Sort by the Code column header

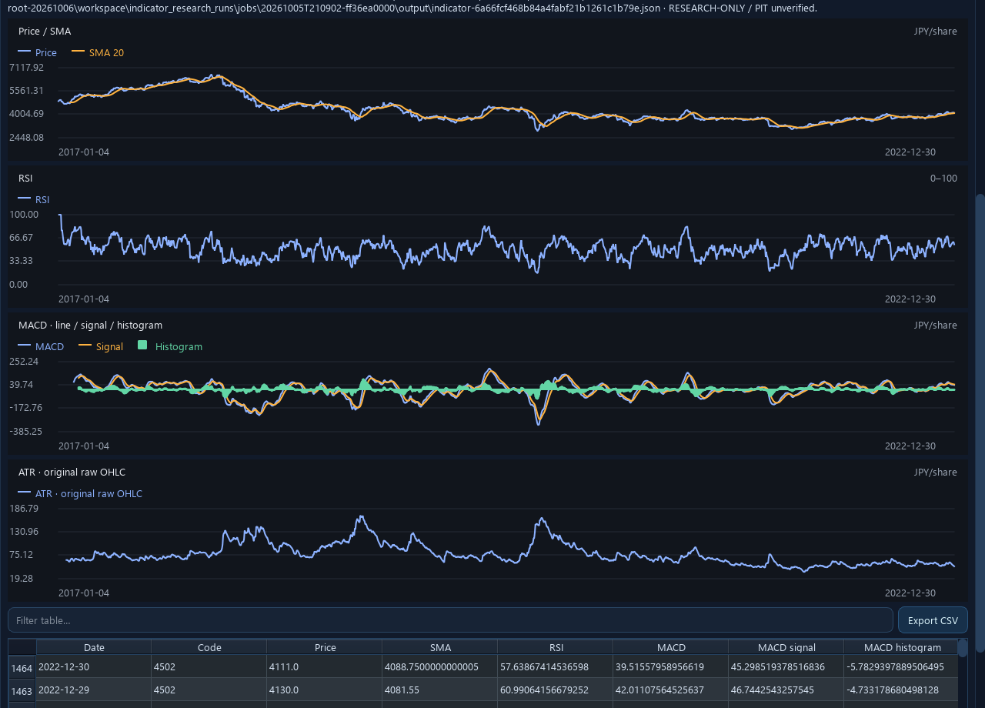[x=209, y=647]
